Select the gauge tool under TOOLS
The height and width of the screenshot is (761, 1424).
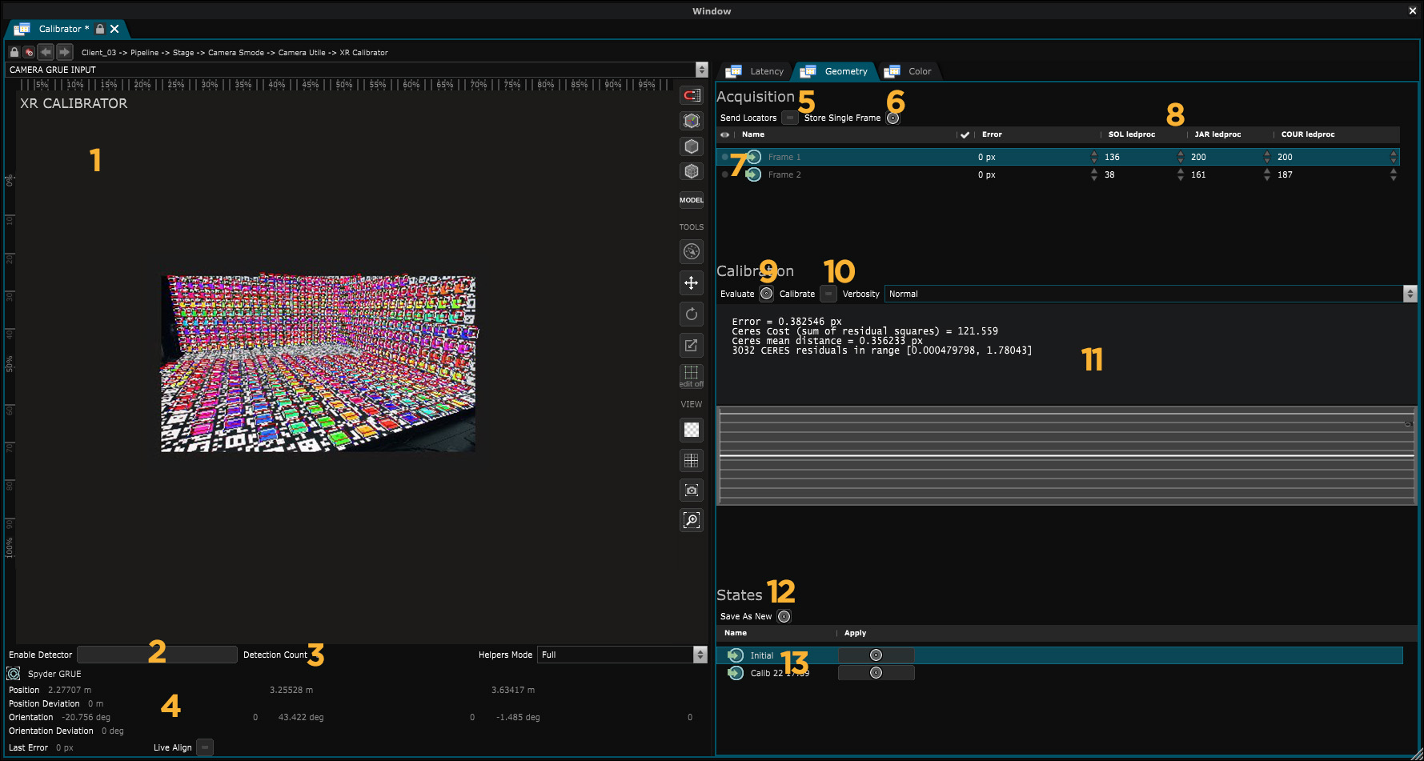[x=692, y=251]
